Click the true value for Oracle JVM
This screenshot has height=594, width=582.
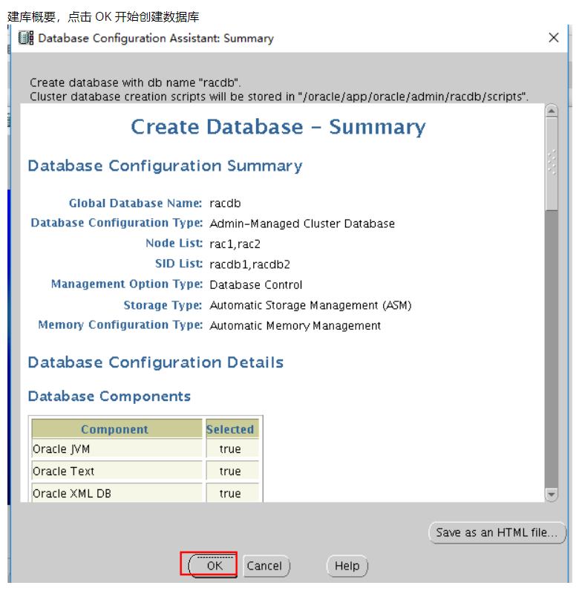click(x=230, y=449)
